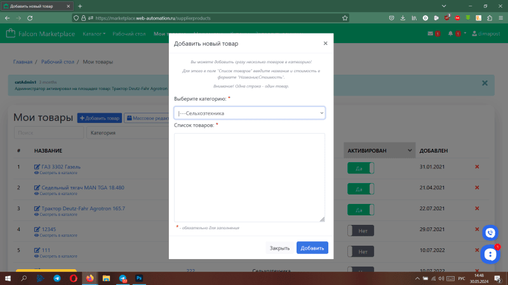Open Седельный тягач MAN TGA 18.480 link
The image size is (508, 285).
coord(83,187)
